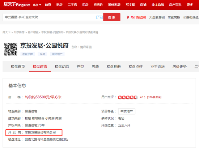
Task: Open the 京张高铁 link
Action: click(174, 17)
